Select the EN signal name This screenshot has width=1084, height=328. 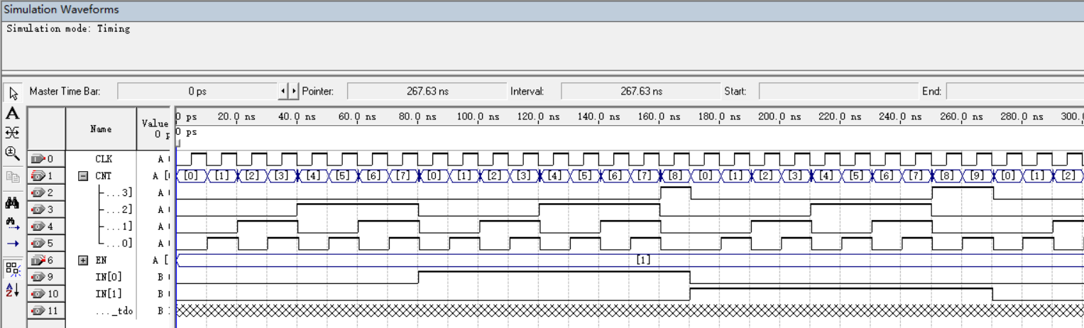tap(101, 260)
